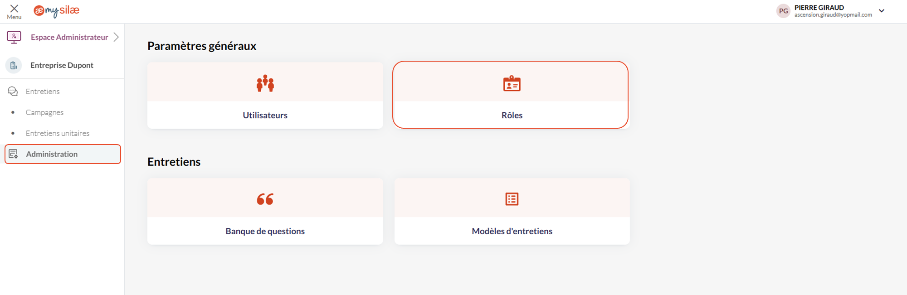Click the Entreprise Dupont building icon

point(14,65)
